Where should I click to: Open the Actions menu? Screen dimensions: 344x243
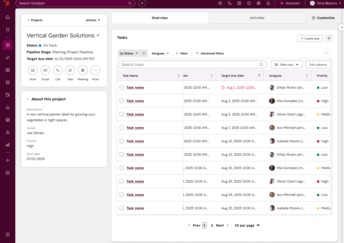click(x=93, y=20)
